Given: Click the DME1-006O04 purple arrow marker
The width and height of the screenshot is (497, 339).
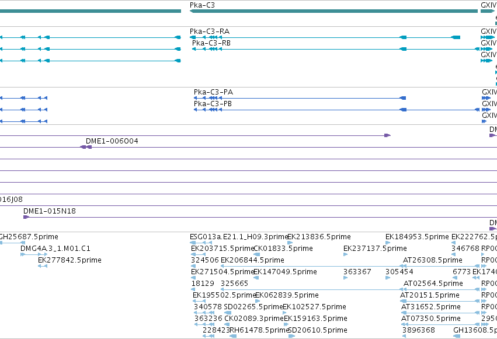Looking at the screenshot, I should (x=86, y=147).
